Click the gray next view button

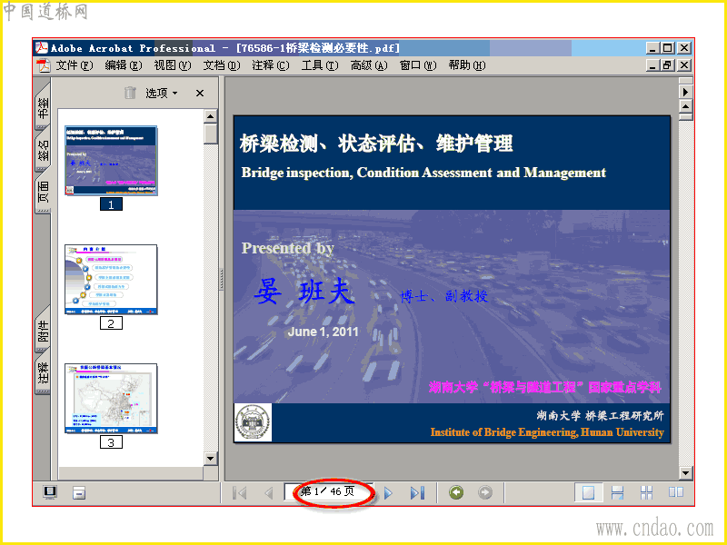(485, 492)
